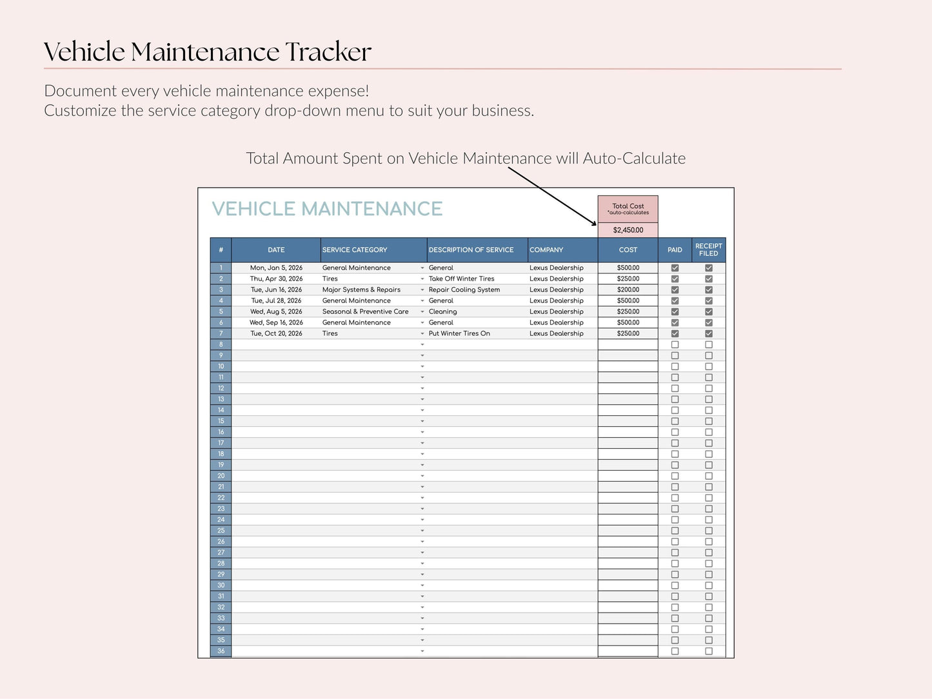The height and width of the screenshot is (699, 932).
Task: Toggle Receipt Filed for Put Winter Tires On row
Action: tap(708, 333)
